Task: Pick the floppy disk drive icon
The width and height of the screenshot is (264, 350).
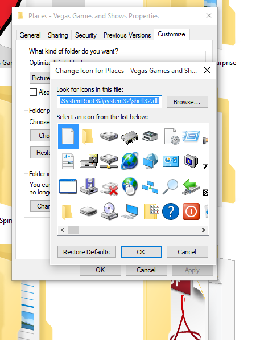Action: (89, 186)
